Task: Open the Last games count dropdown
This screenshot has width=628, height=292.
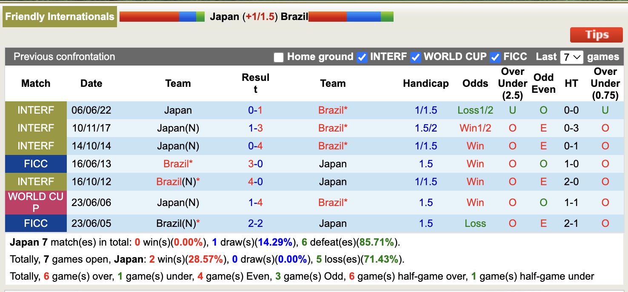Action: tap(571, 57)
